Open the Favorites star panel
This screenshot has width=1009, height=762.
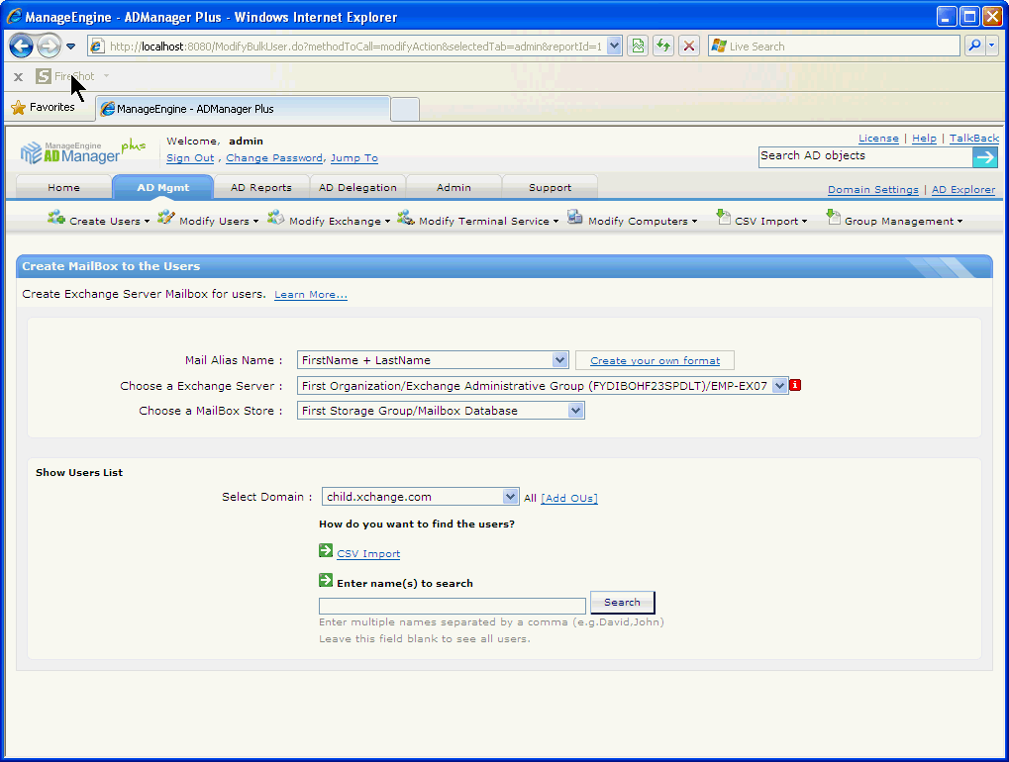(x=44, y=108)
